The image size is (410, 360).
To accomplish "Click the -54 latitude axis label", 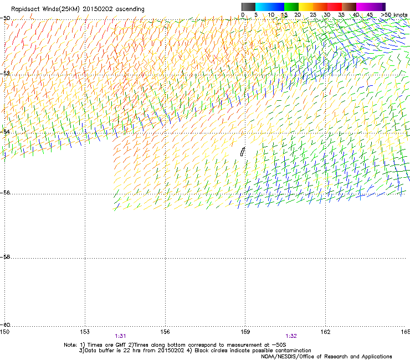I will (5, 131).
